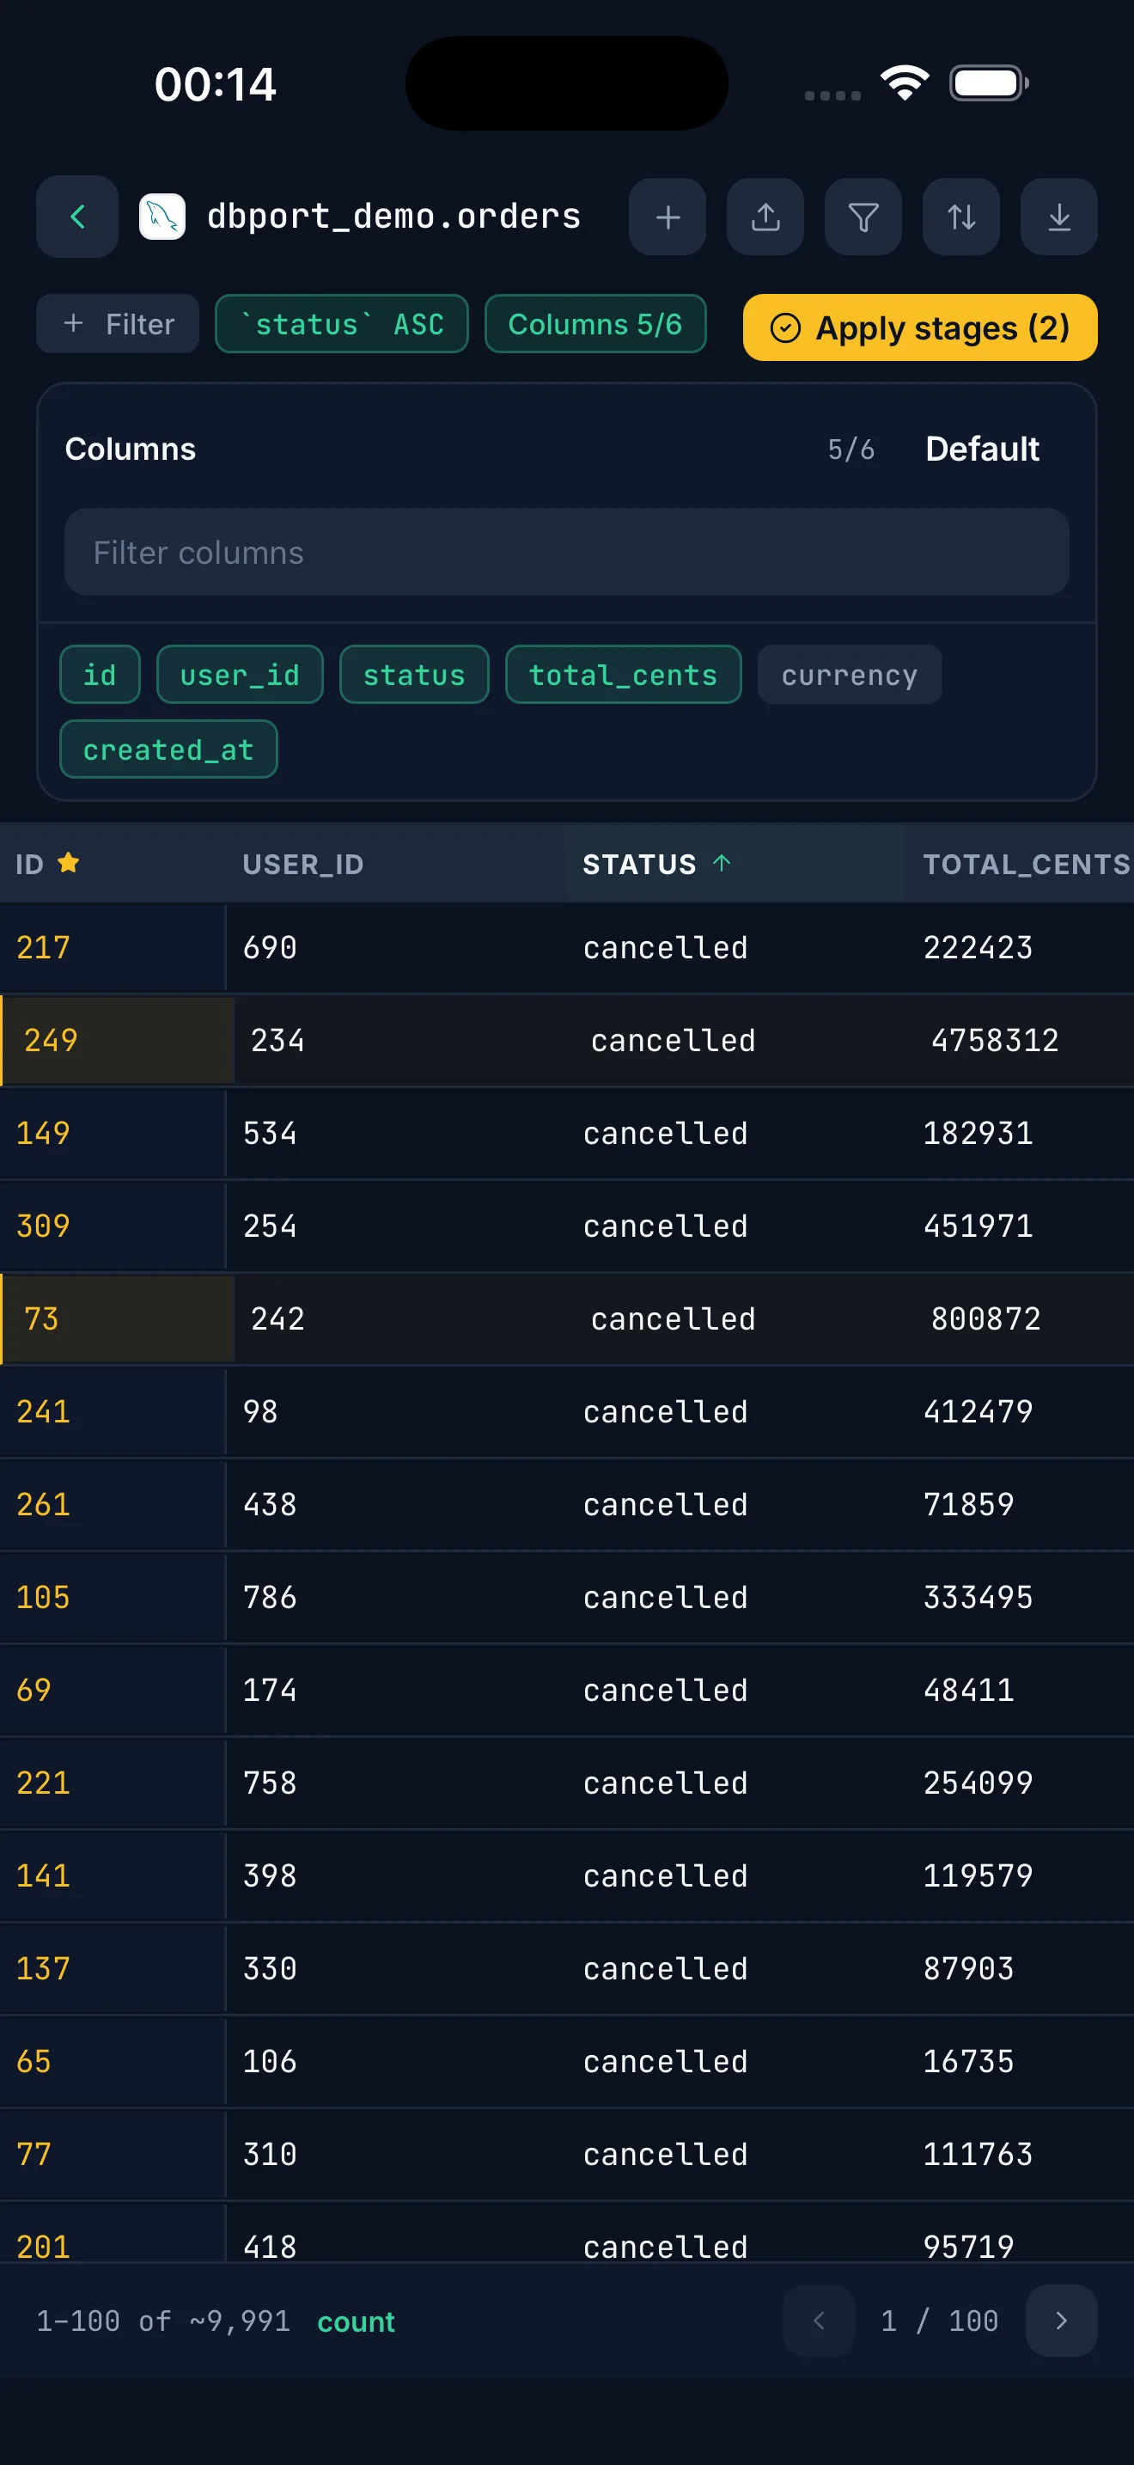Enable the currency column chip

point(850,675)
